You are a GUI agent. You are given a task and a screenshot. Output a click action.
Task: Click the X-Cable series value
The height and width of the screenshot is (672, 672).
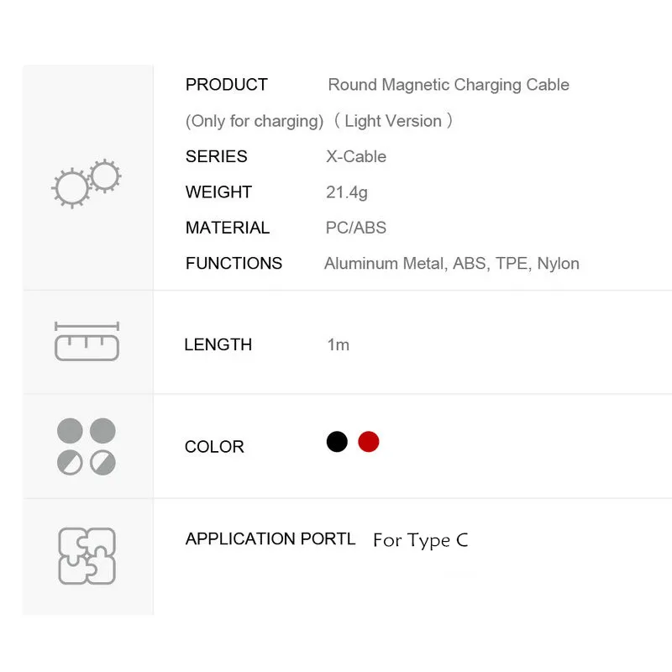point(356,156)
